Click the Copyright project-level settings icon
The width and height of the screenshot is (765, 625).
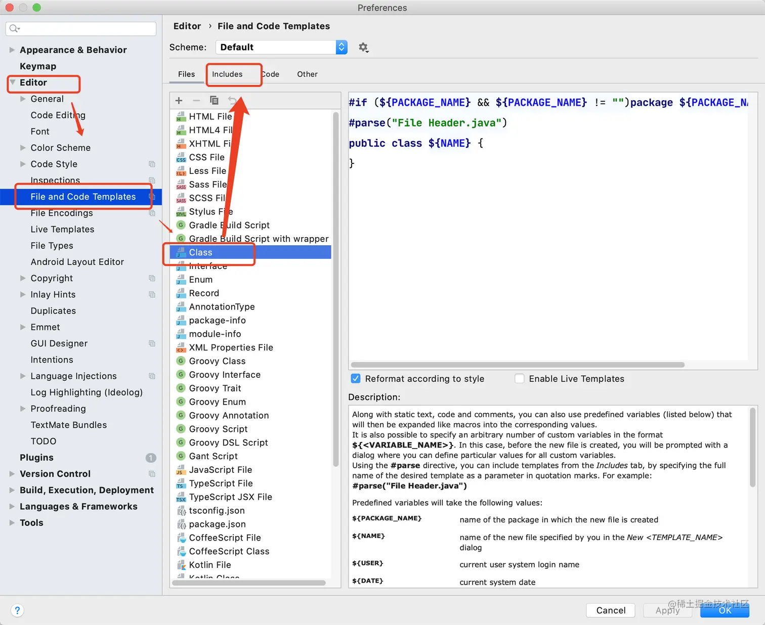click(152, 279)
